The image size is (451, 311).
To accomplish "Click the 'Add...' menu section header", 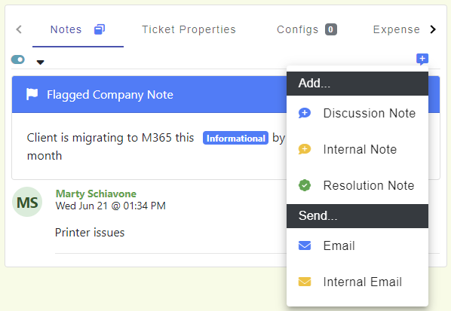I will pos(357,84).
